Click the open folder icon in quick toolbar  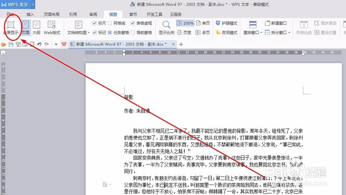[3, 44]
